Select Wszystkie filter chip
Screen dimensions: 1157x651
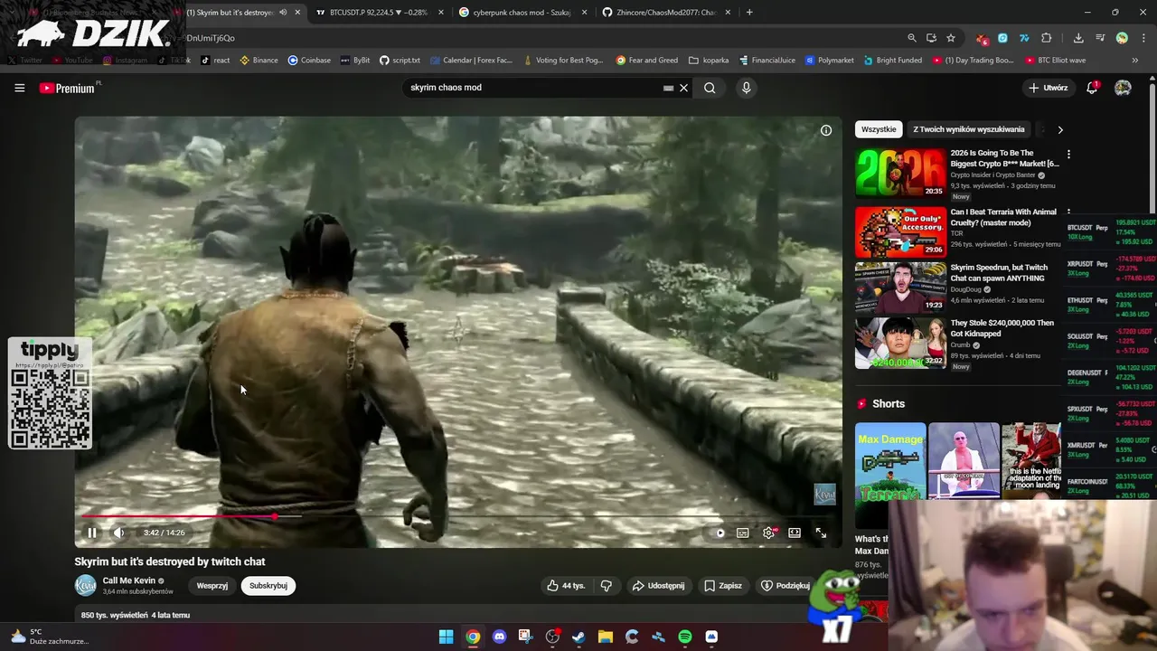click(x=879, y=129)
